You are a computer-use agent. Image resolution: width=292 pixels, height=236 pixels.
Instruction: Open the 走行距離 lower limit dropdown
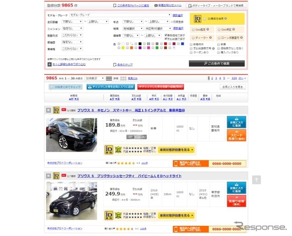click(x=72, y=22)
